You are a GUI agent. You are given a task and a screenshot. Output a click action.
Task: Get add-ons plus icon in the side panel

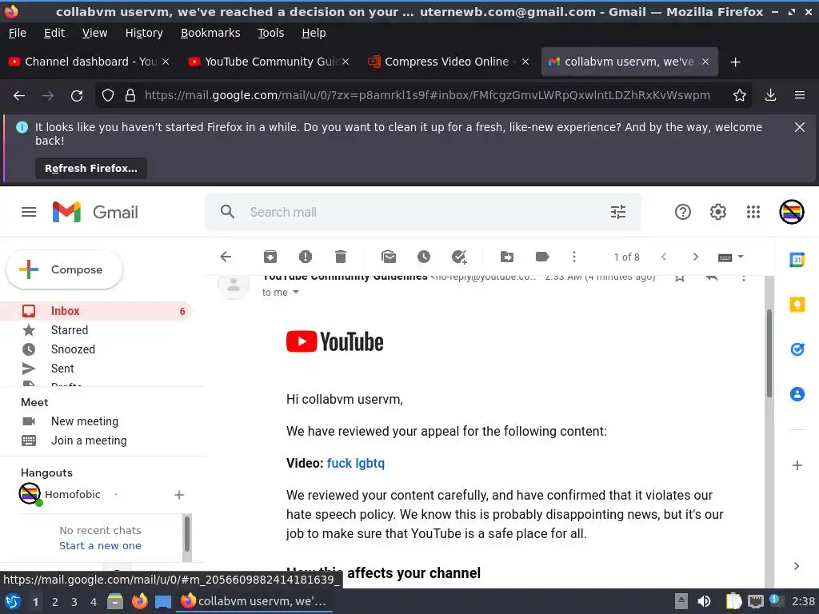click(797, 464)
